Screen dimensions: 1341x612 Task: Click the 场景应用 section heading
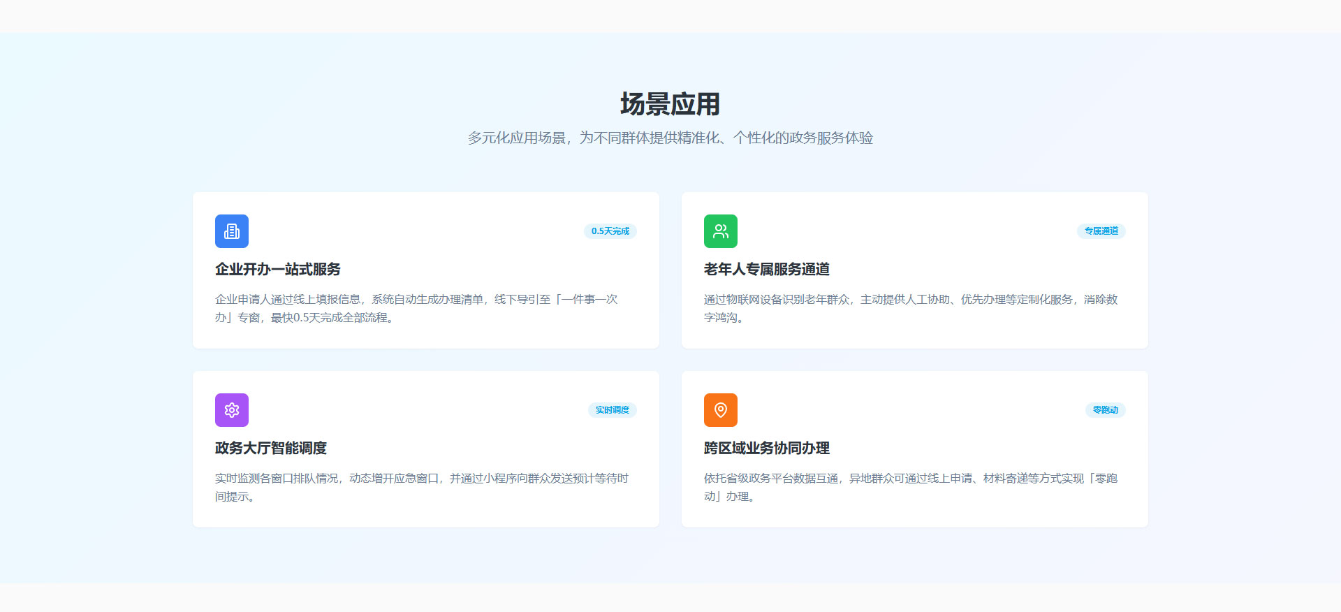pyautogui.click(x=670, y=104)
